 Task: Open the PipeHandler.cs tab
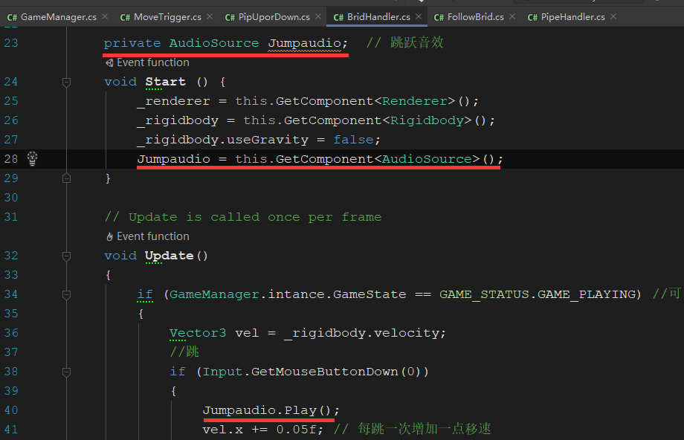tap(572, 17)
